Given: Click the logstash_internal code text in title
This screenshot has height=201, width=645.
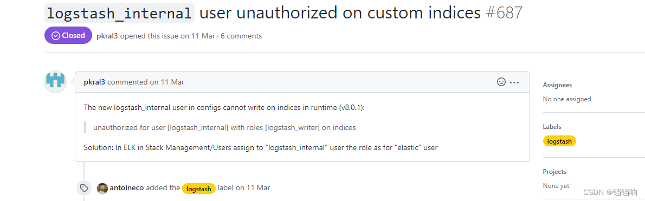Looking at the screenshot, I should [x=119, y=13].
